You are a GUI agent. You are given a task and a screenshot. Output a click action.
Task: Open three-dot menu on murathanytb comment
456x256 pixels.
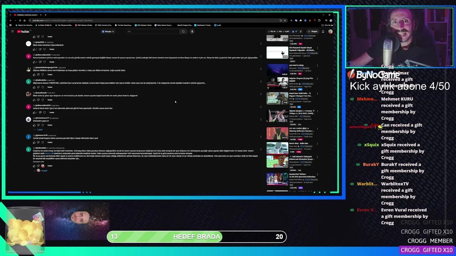(261, 94)
